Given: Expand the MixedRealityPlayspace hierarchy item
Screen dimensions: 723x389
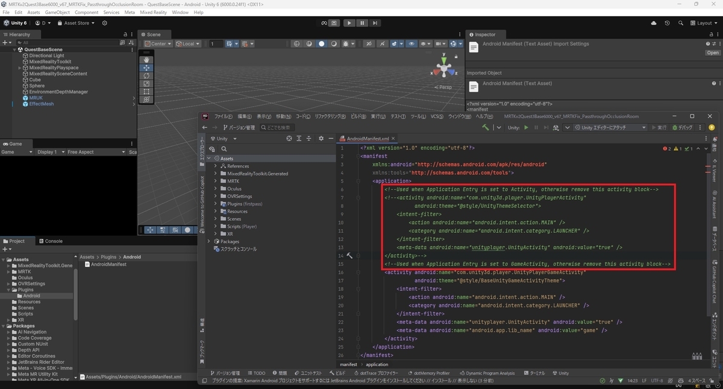Looking at the screenshot, I should coord(20,68).
